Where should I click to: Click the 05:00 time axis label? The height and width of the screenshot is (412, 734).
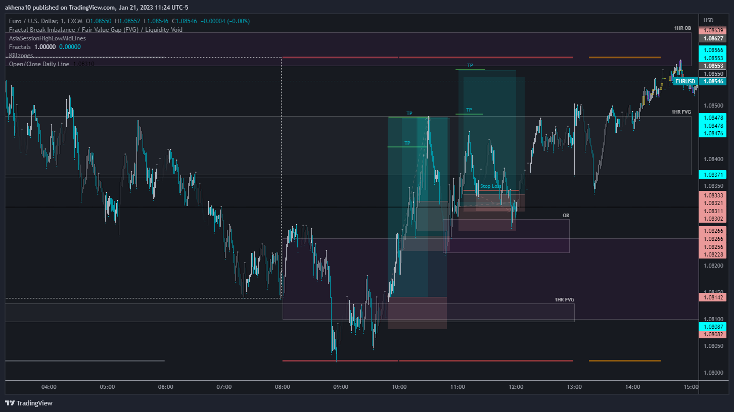pos(107,387)
